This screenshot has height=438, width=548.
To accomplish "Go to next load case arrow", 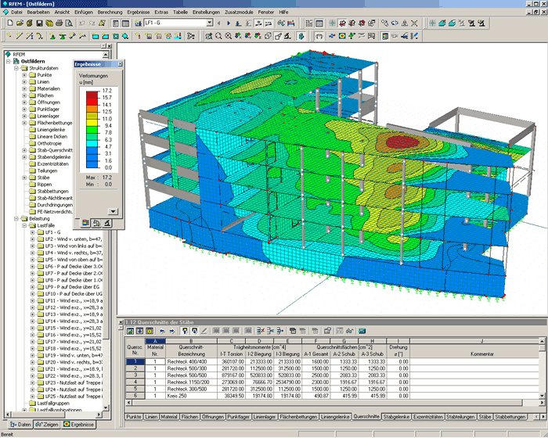I will (x=229, y=23).
